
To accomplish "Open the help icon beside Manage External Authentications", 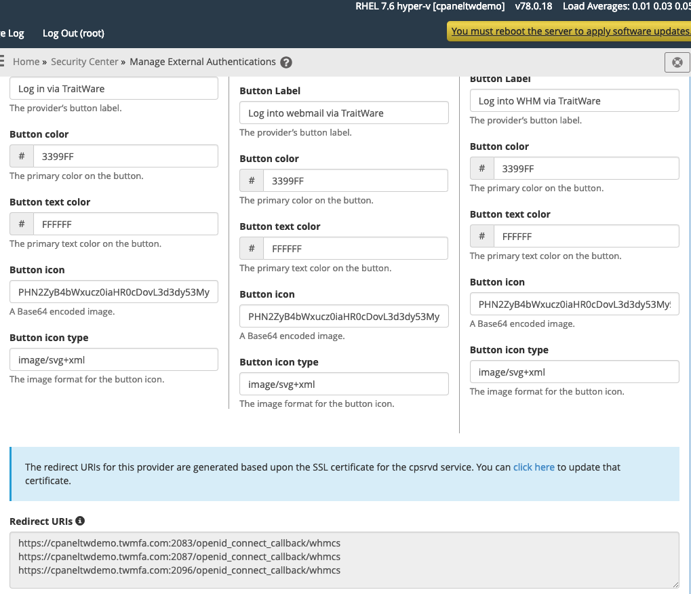I will pos(286,62).
